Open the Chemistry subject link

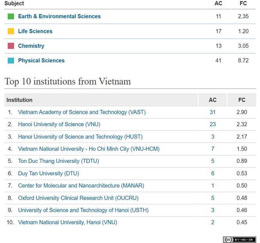31,46
